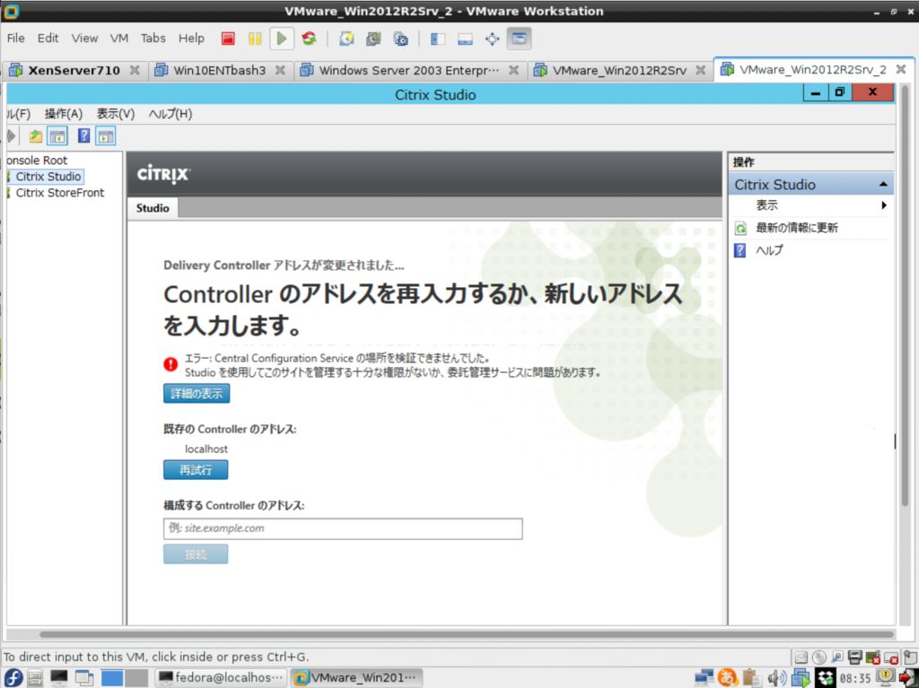The image size is (919, 688).
Task: Open the ヘルプ(H) menu in Citrix Studio
Action: point(171,114)
